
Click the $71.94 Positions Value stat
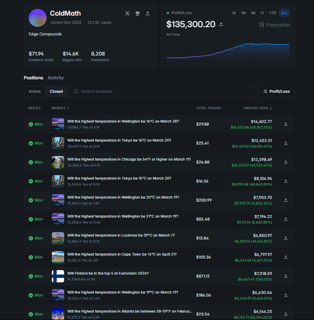[x=41, y=56]
